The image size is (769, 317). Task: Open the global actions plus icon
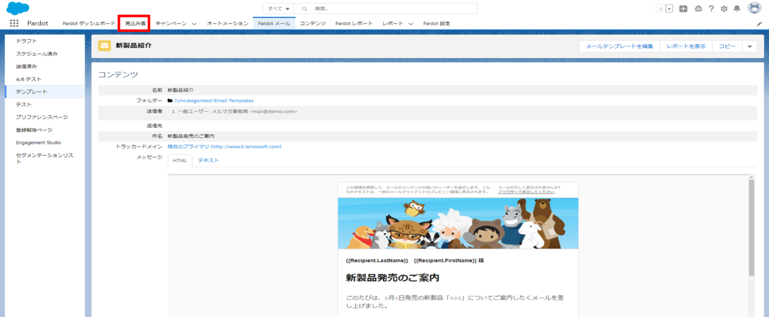684,8
